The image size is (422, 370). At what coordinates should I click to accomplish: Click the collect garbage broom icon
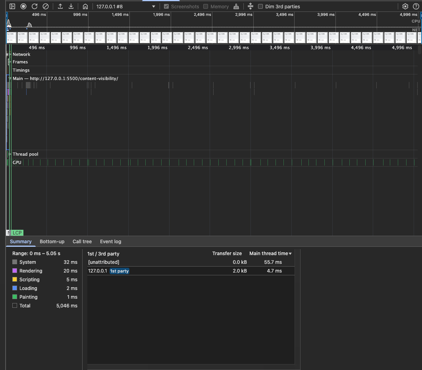point(236,6)
